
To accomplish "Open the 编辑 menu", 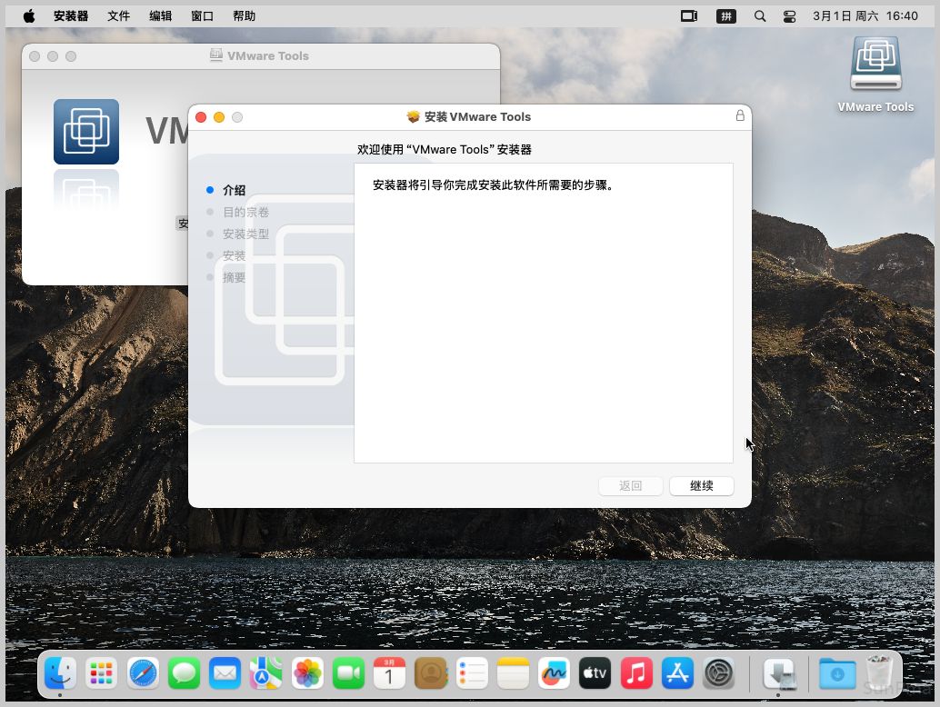I will click(161, 16).
